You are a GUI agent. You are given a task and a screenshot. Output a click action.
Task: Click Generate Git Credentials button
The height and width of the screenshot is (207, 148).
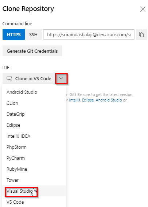32,51
